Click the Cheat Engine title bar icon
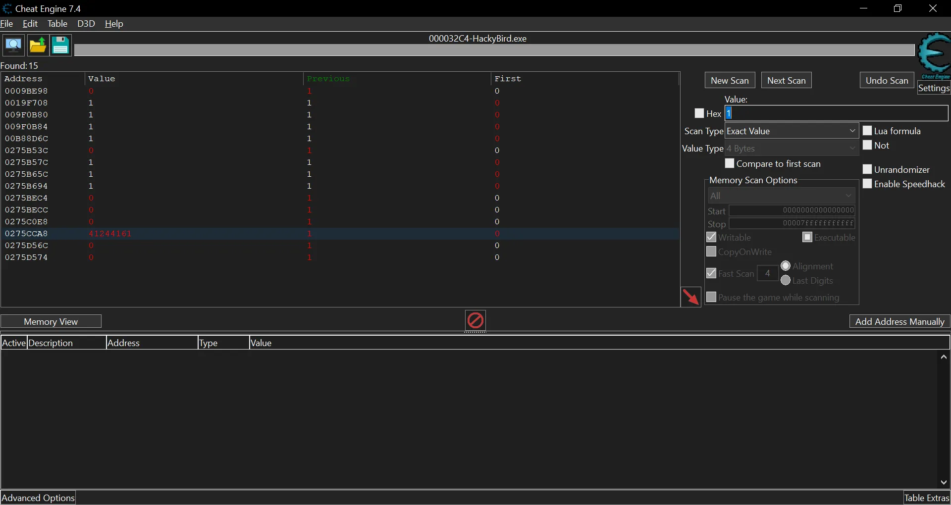Image resolution: width=951 pixels, height=505 pixels. [7, 8]
